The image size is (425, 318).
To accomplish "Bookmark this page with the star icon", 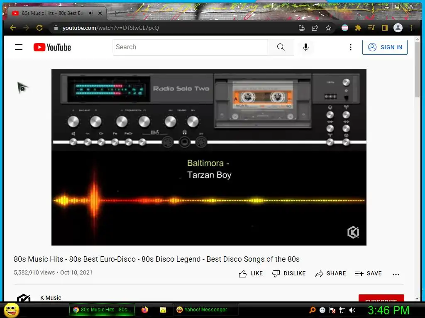I will 328,28.
